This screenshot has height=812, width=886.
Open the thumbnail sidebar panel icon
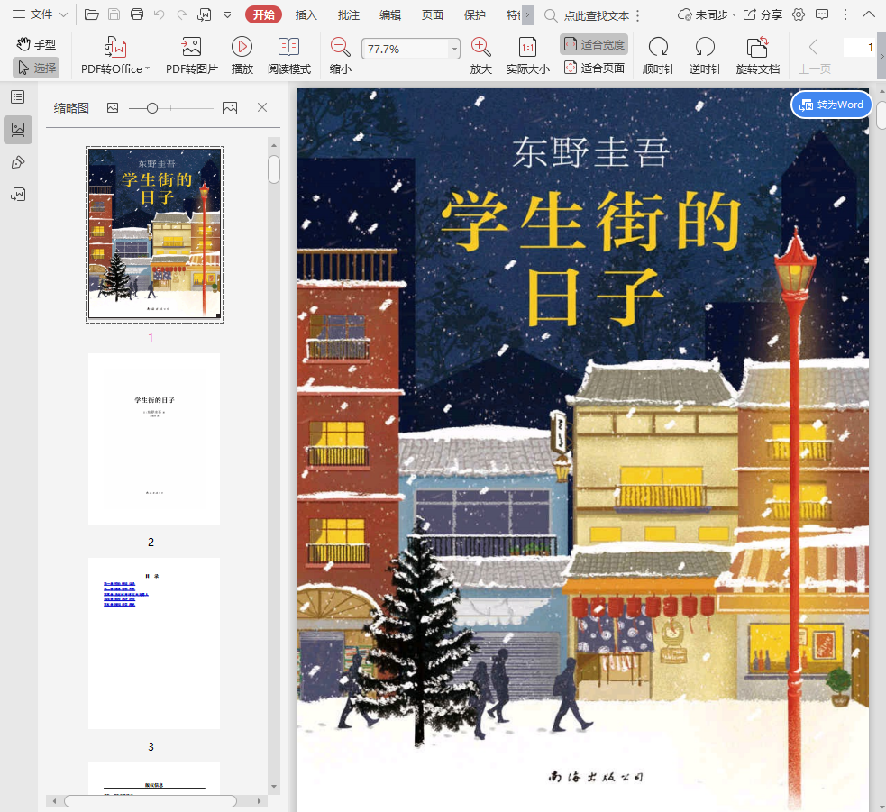pos(18,130)
